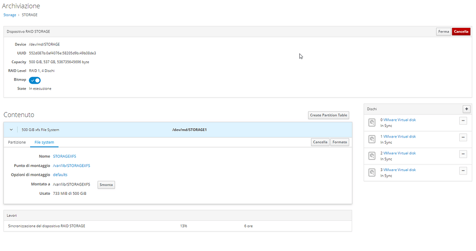
Task: Click the drive icon of disk 3
Action: [372, 173]
